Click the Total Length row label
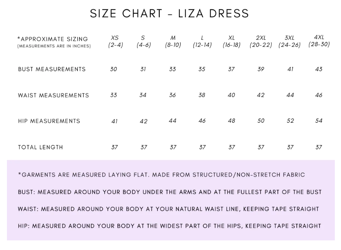 [x=40, y=147]
